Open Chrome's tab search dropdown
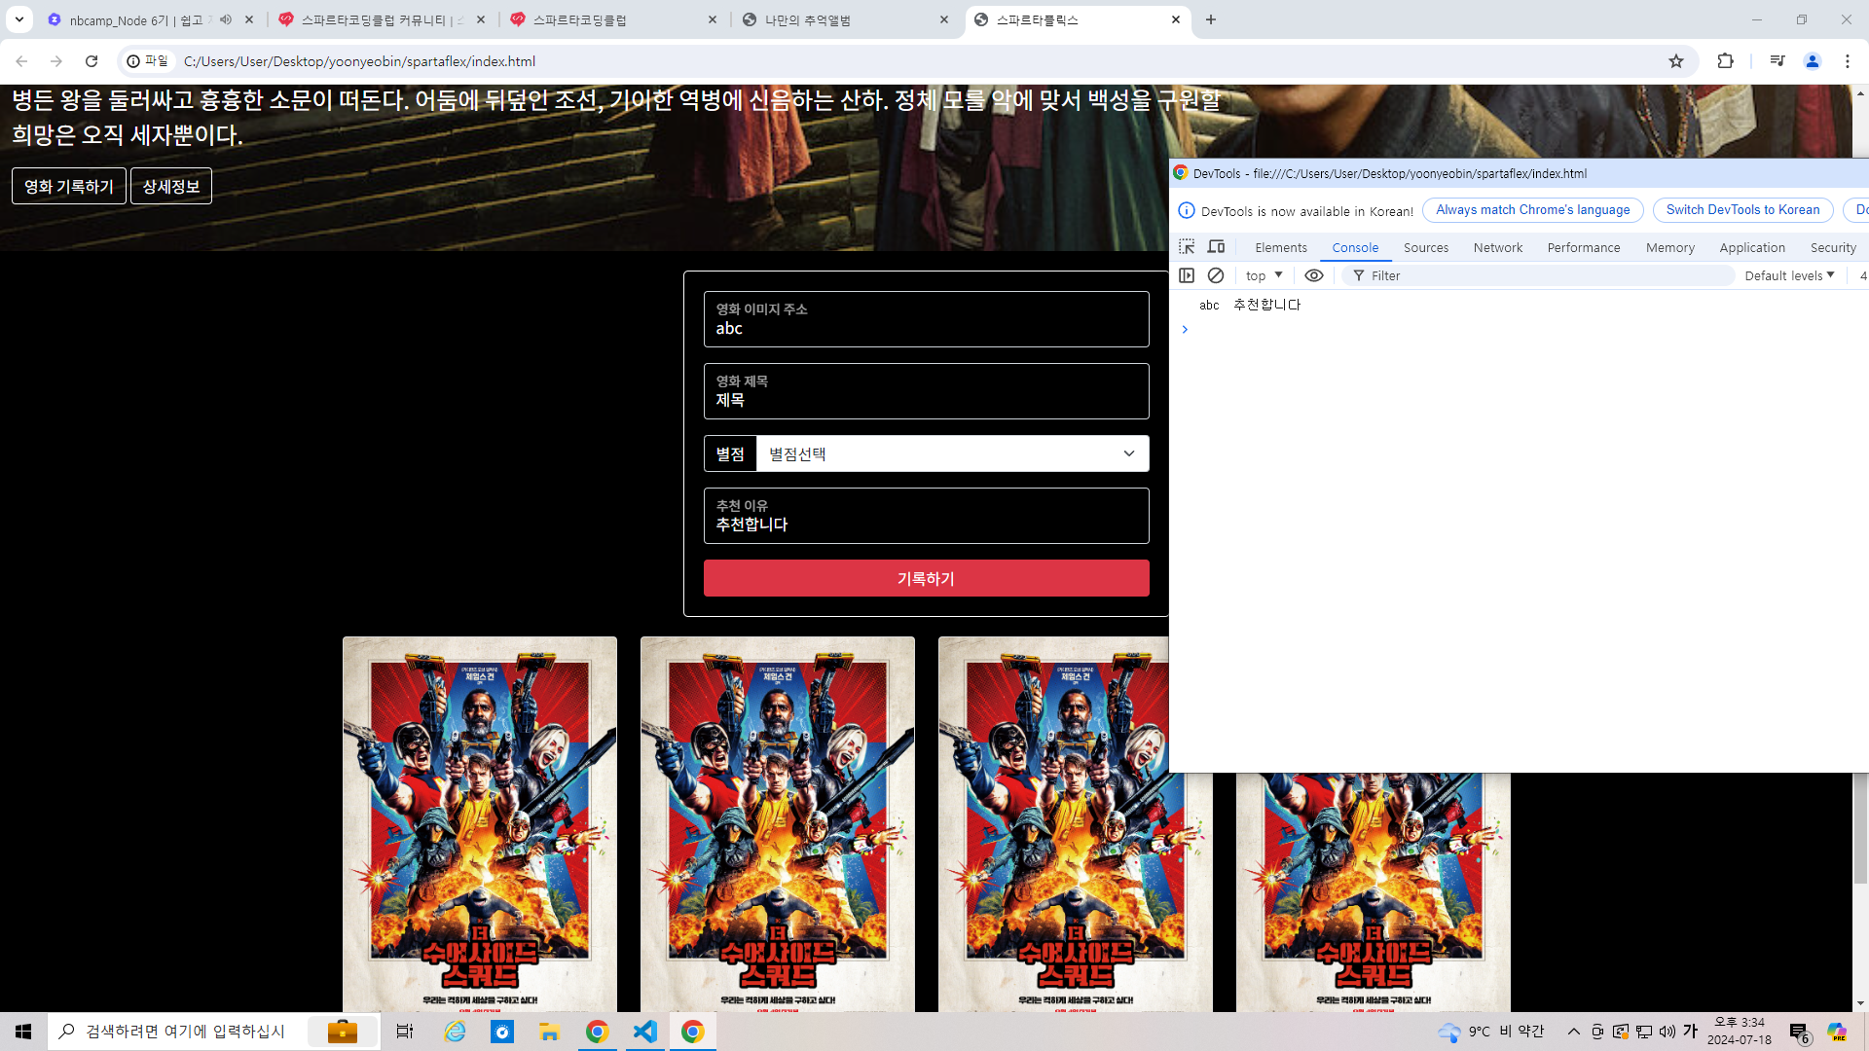The width and height of the screenshot is (1869, 1051). click(x=18, y=19)
